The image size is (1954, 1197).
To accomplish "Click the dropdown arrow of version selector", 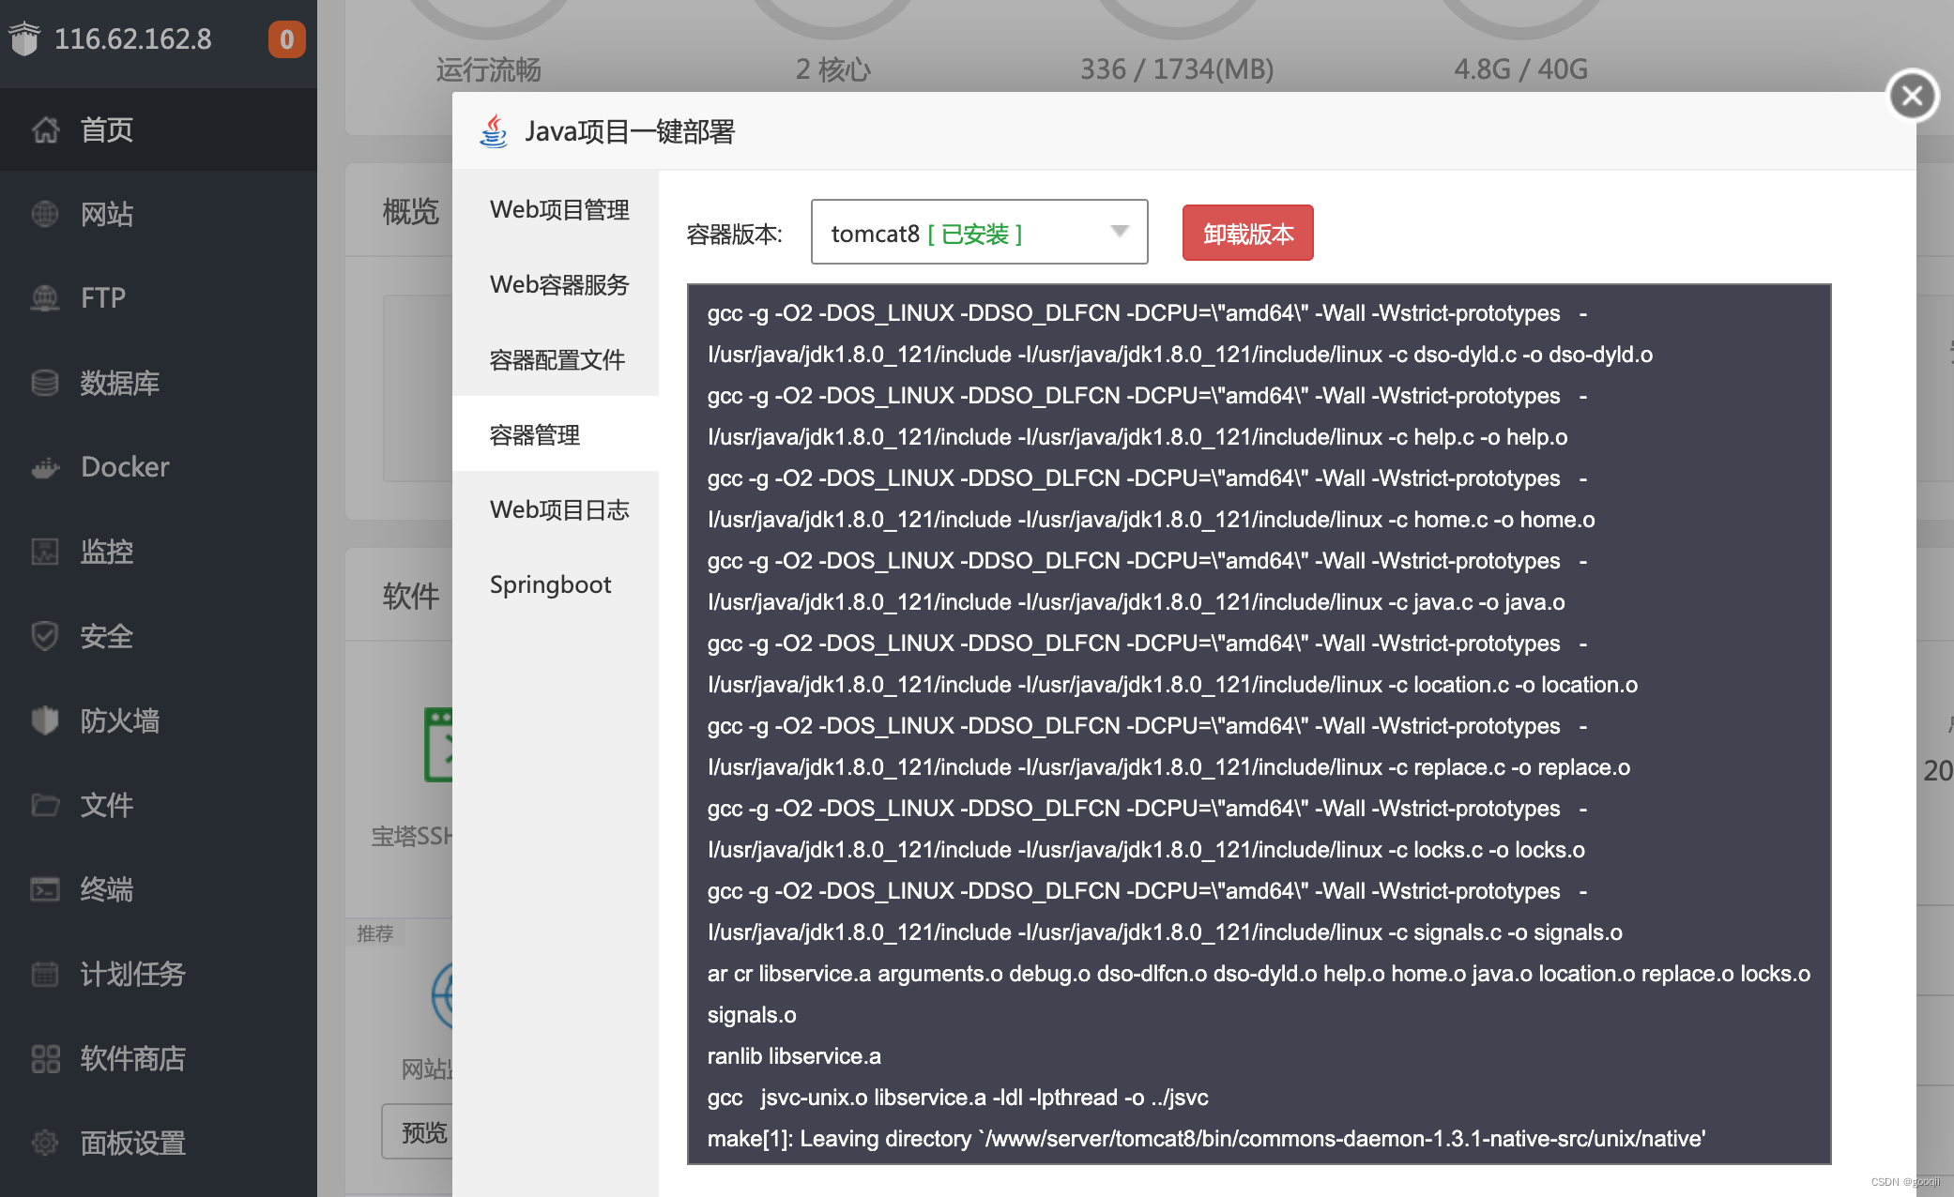I will [x=1119, y=232].
